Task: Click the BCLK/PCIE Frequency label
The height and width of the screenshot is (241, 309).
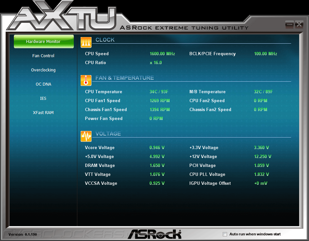Action: tap(212, 54)
